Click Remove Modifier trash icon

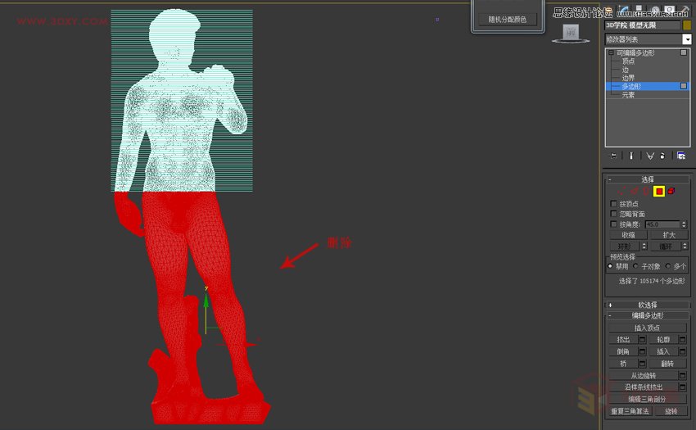(662, 156)
